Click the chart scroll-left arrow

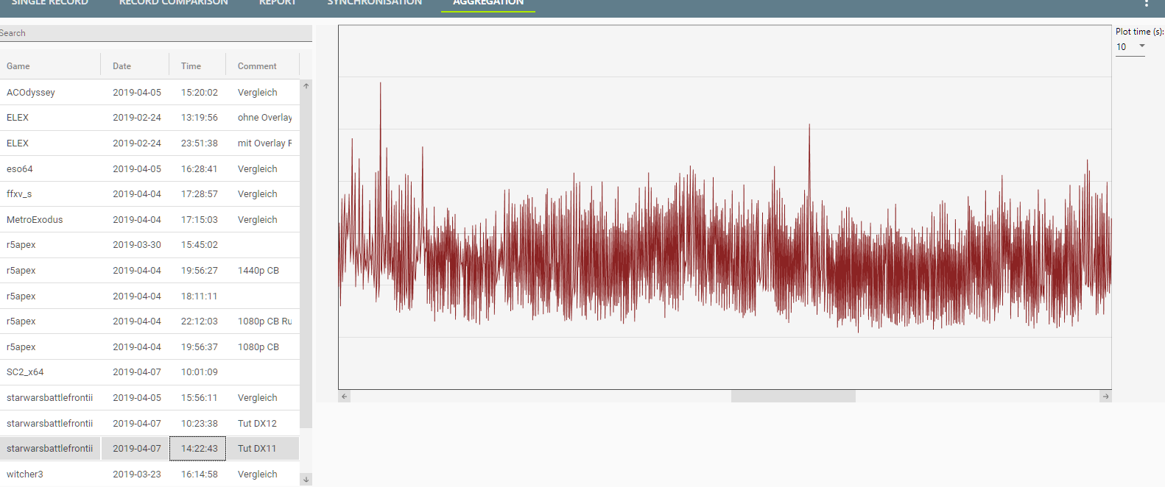(x=344, y=397)
